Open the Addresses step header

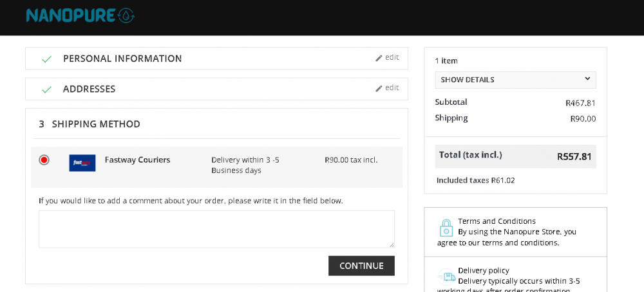point(89,89)
